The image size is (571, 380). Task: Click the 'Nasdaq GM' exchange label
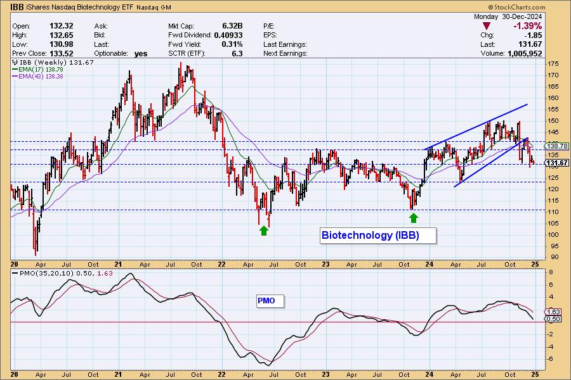tap(154, 7)
